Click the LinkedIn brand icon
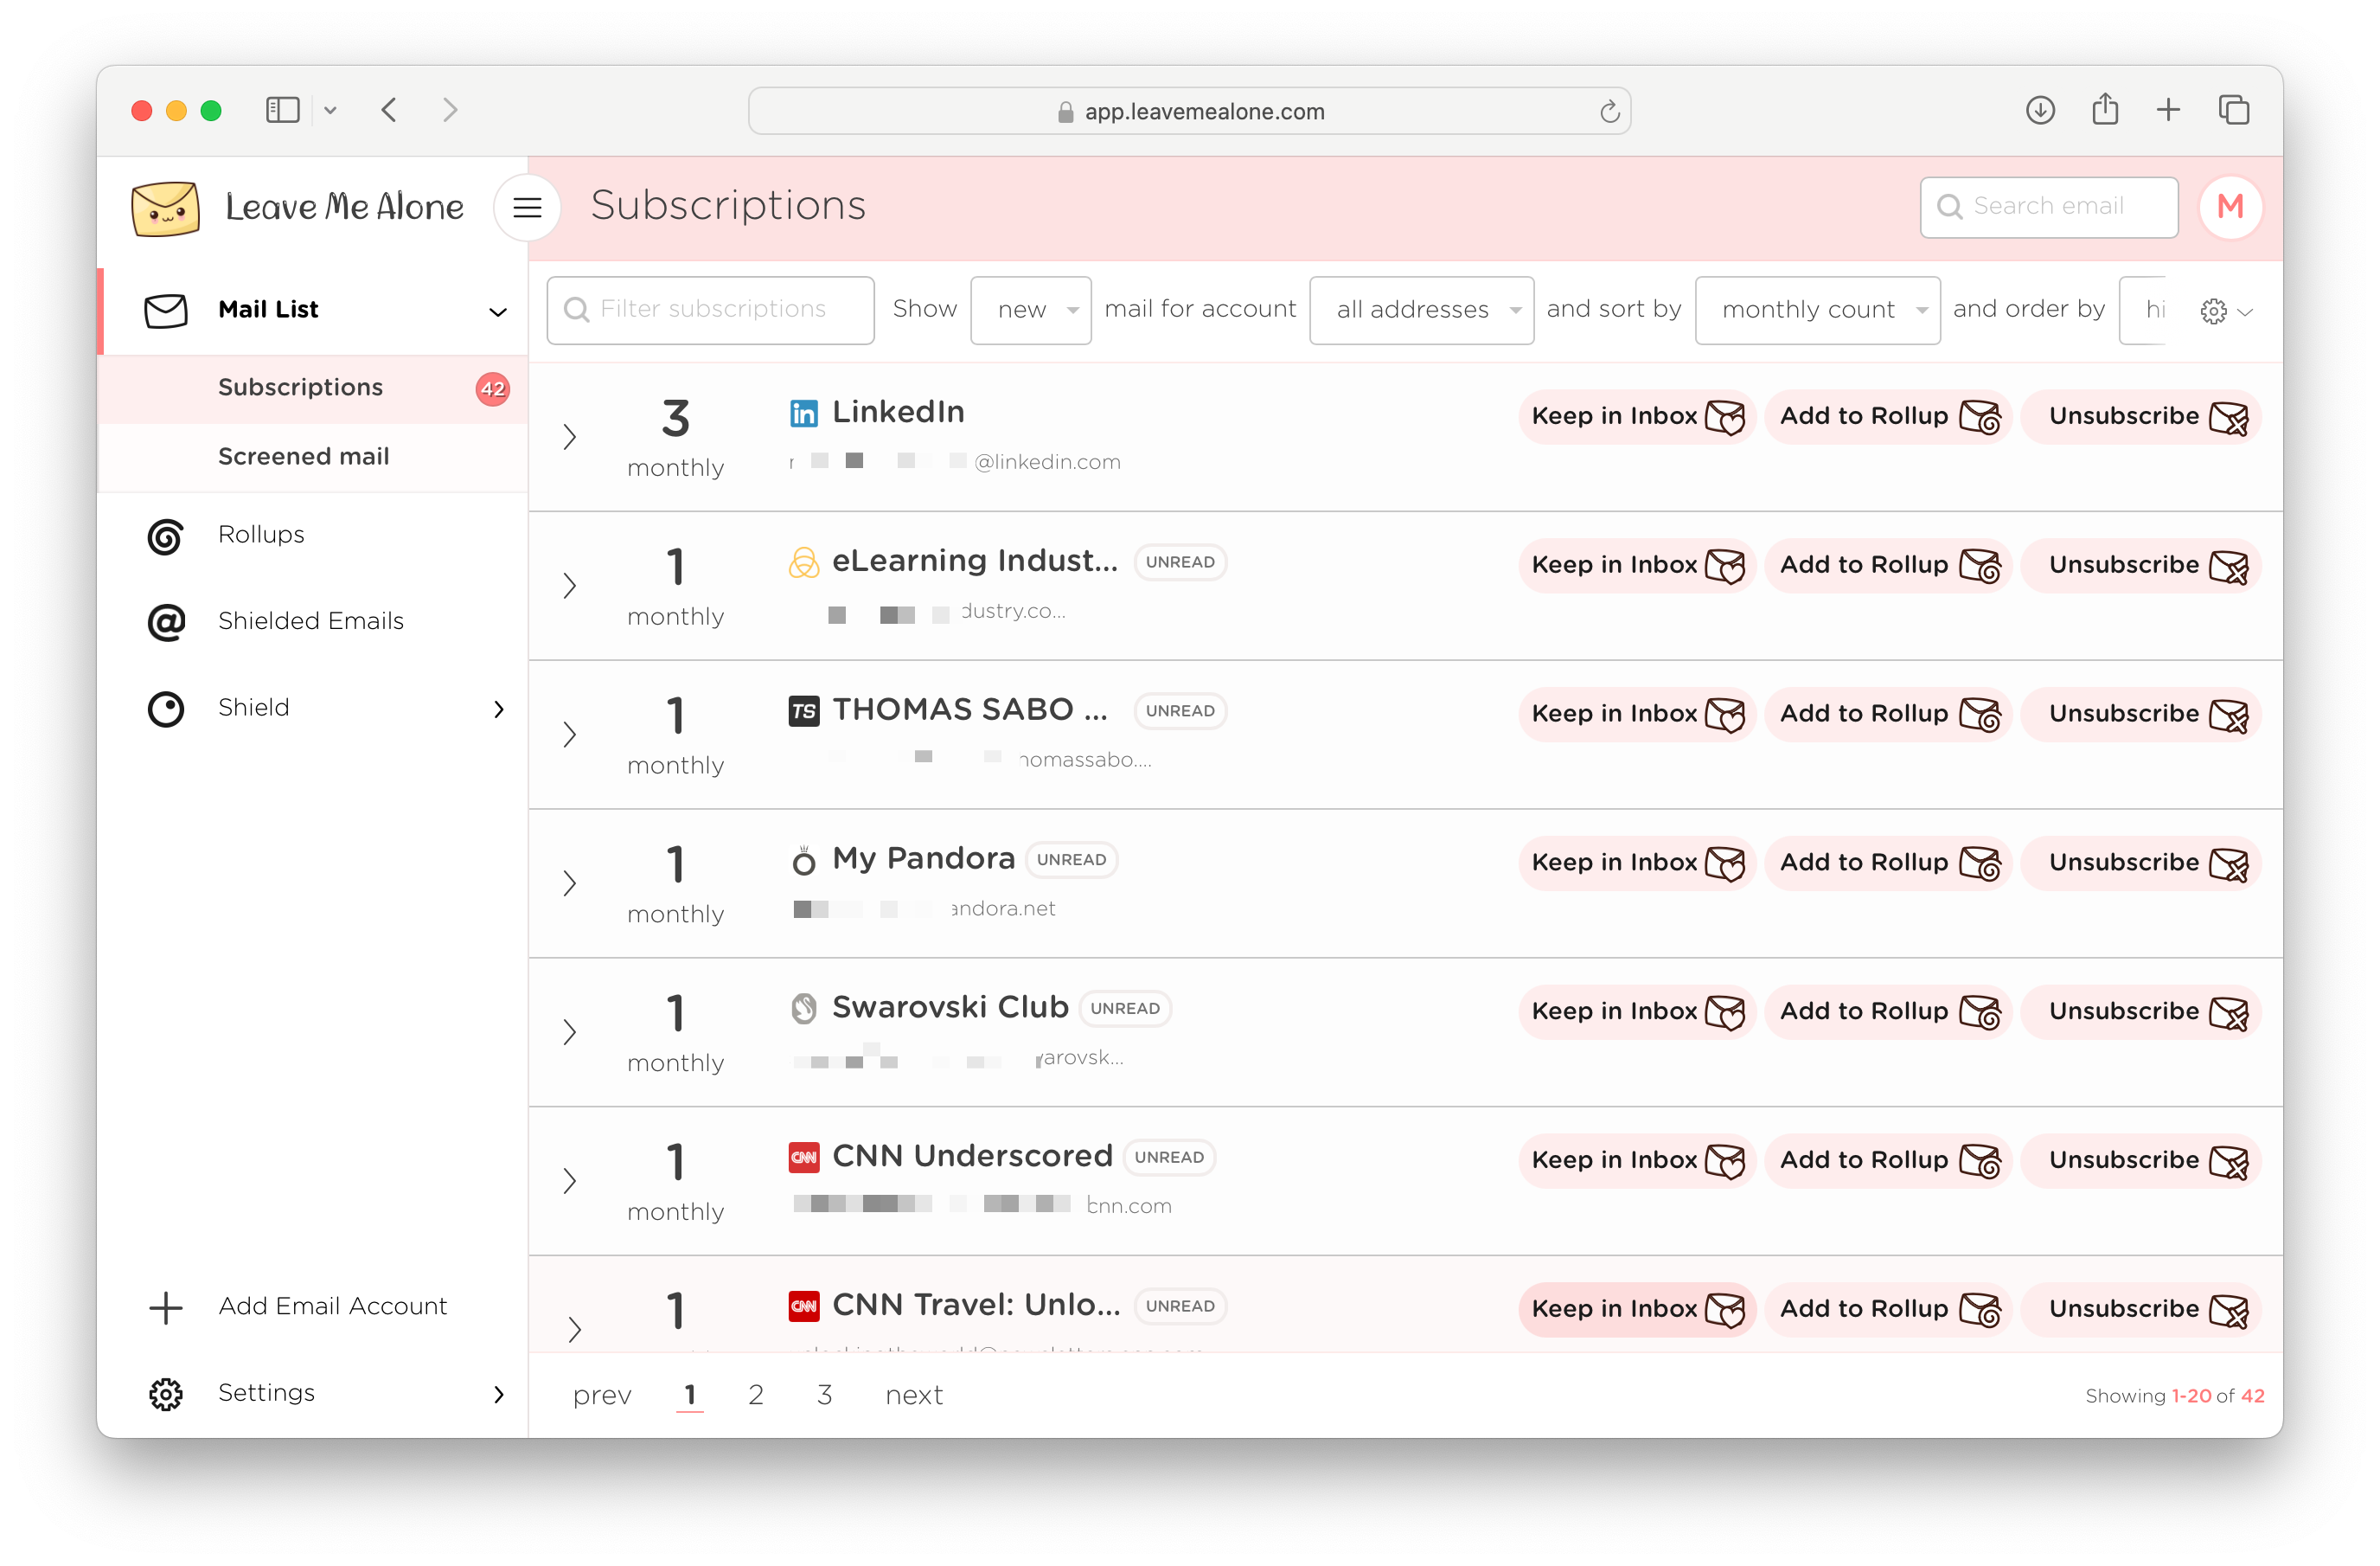The width and height of the screenshot is (2380, 1566). click(803, 414)
